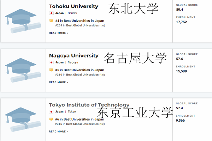
Task: Click Read More under Tohoku University
Action: tap(59, 33)
